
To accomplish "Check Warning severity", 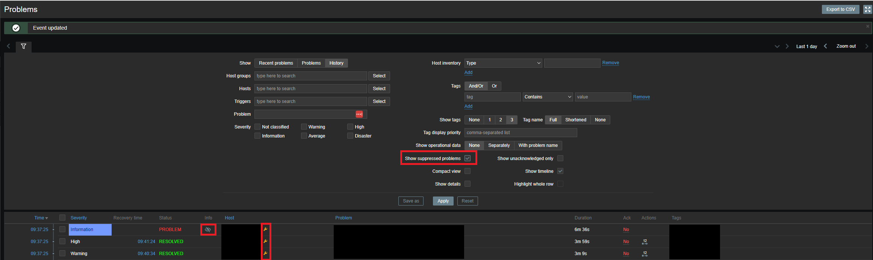I will point(304,127).
